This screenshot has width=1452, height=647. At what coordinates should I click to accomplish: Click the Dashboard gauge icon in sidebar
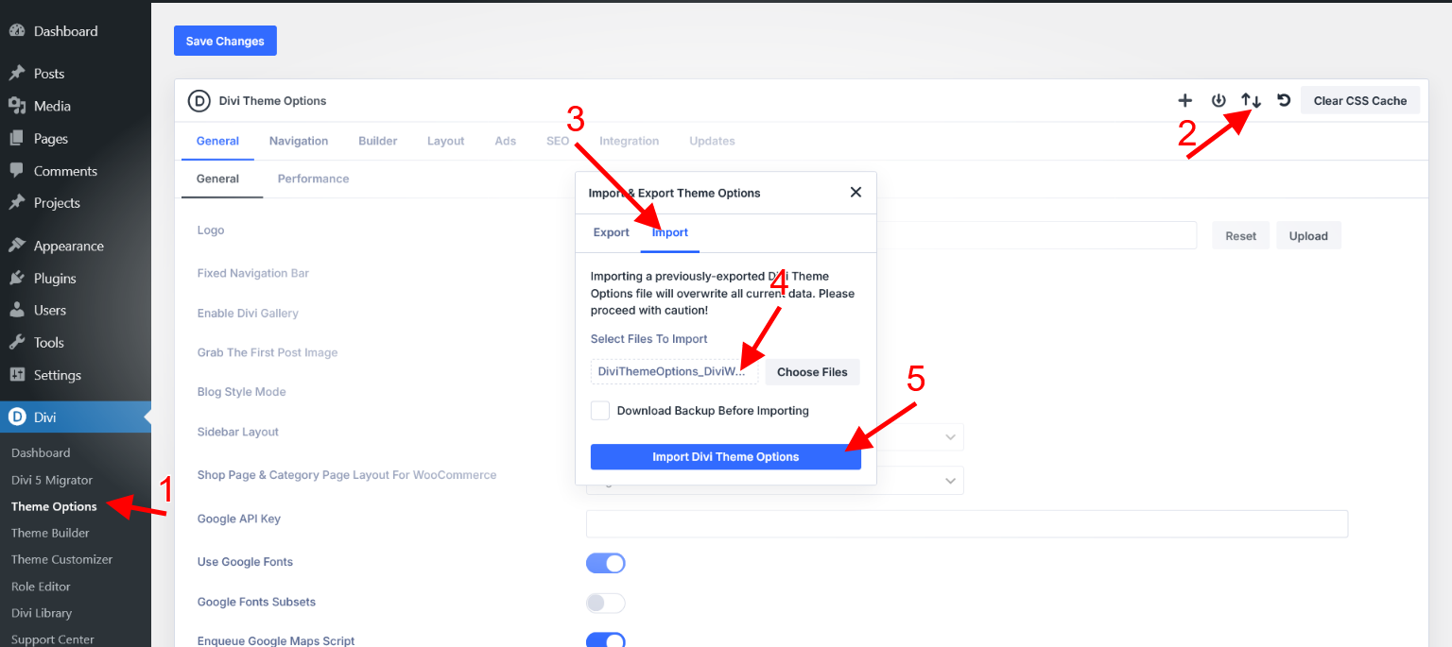[16, 31]
